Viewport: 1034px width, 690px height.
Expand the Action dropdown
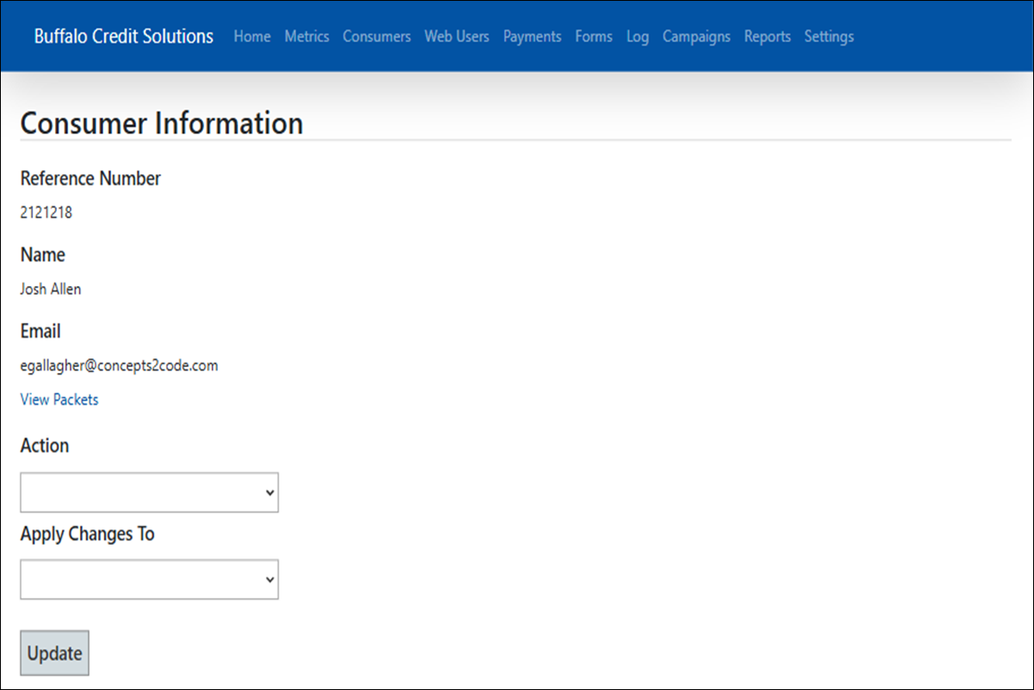pyautogui.click(x=150, y=492)
